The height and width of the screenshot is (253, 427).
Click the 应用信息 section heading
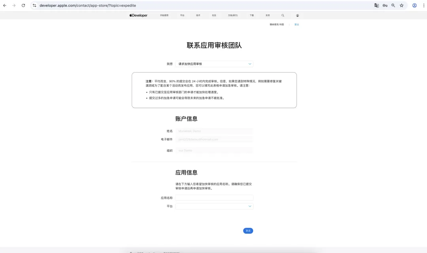click(x=186, y=172)
